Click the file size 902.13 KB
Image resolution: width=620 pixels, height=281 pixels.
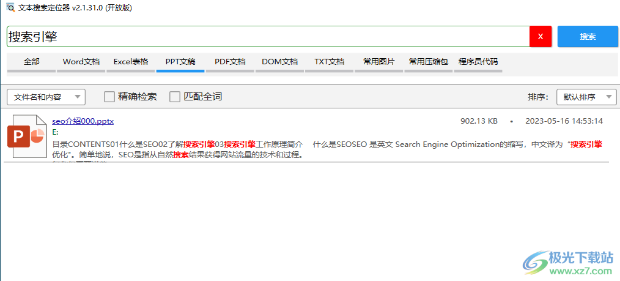(x=479, y=121)
